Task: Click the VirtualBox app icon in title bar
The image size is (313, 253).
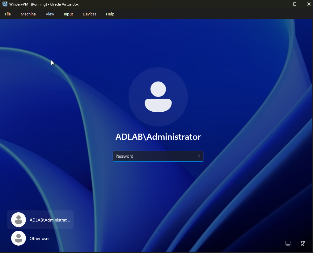Action: 5,4
